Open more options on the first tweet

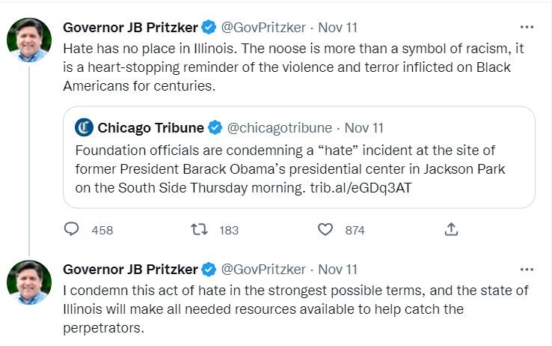pyautogui.click(x=527, y=28)
